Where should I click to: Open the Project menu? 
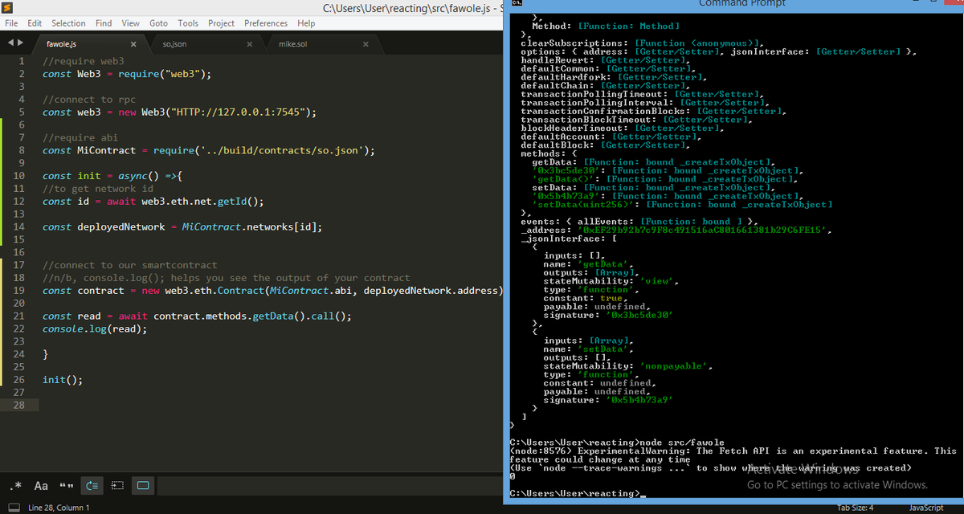click(222, 23)
